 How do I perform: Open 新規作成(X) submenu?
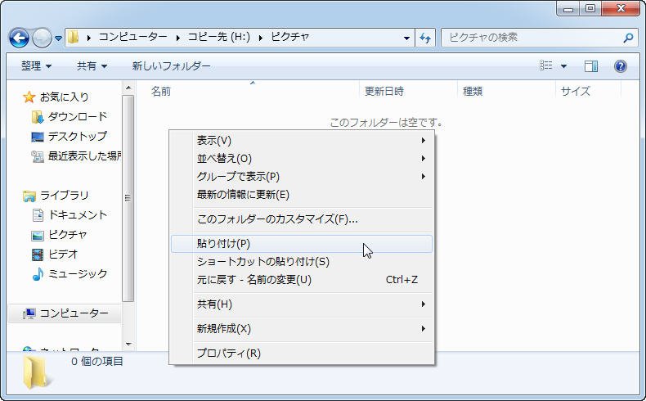302,329
